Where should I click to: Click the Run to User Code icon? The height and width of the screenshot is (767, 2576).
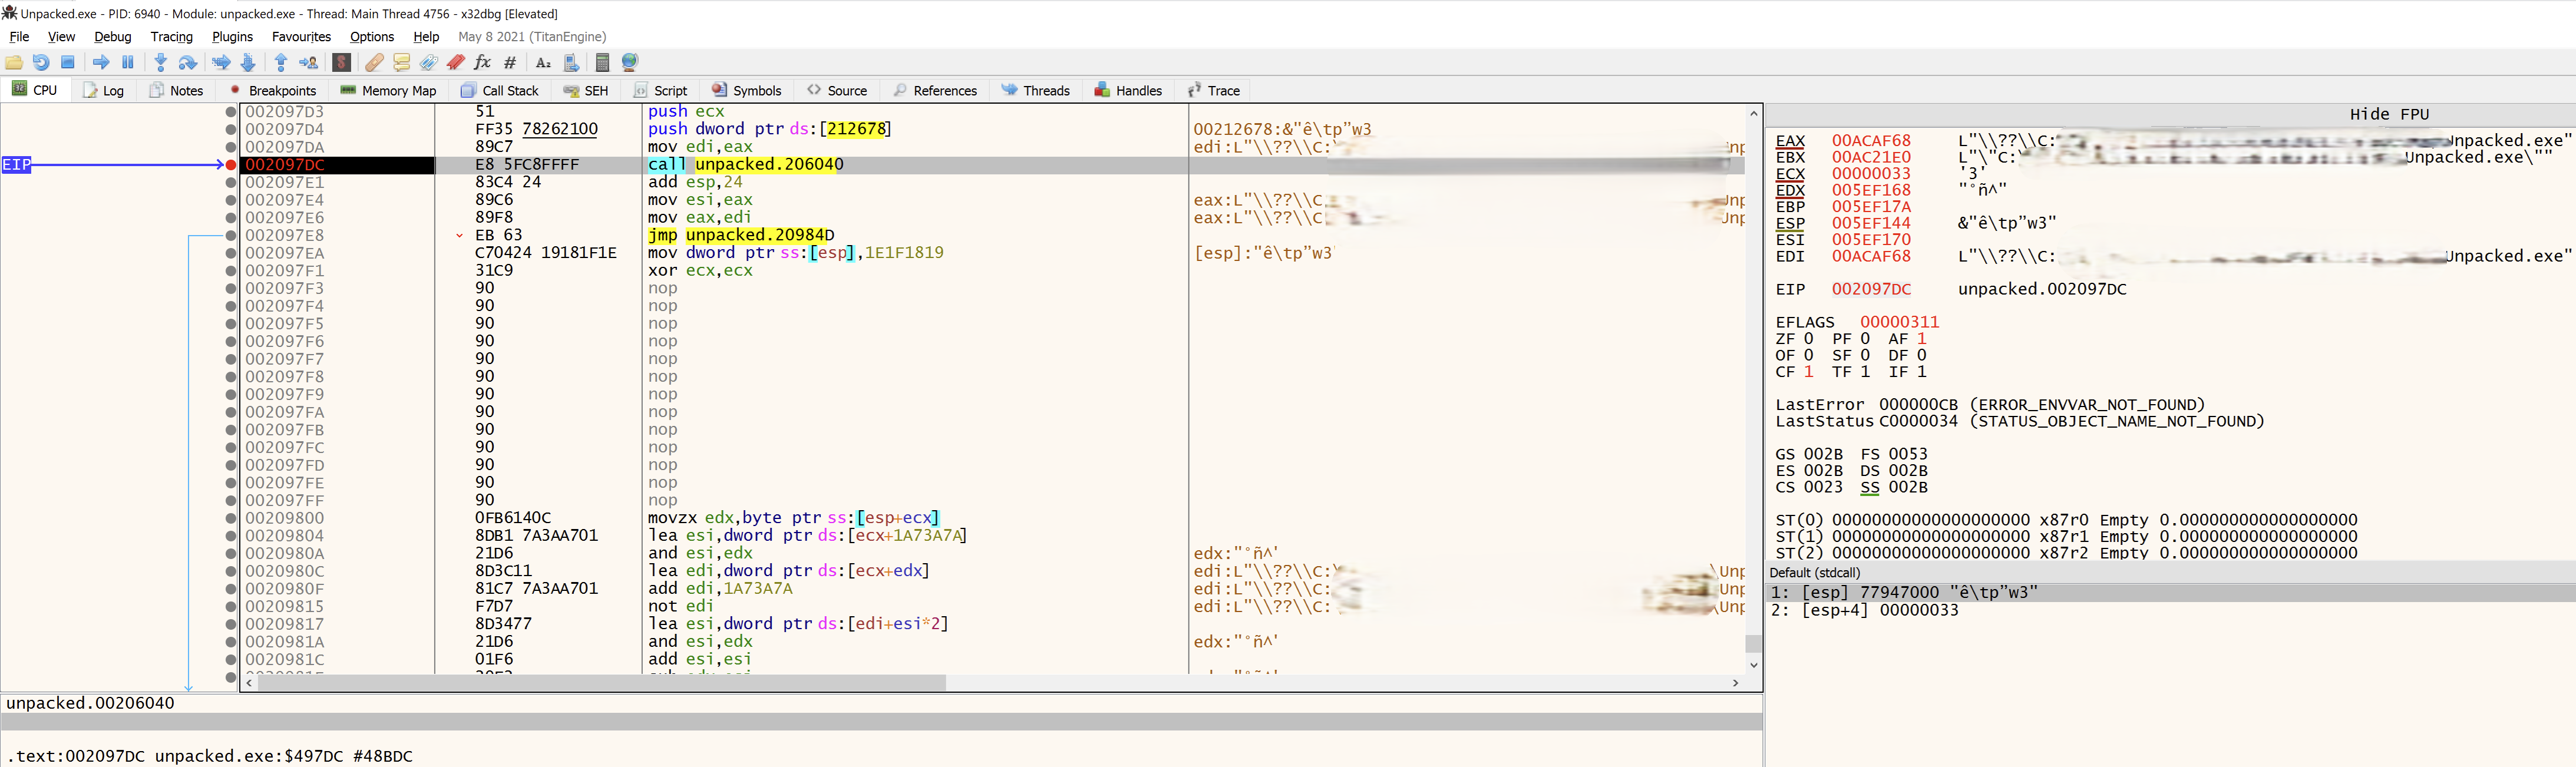coord(309,62)
